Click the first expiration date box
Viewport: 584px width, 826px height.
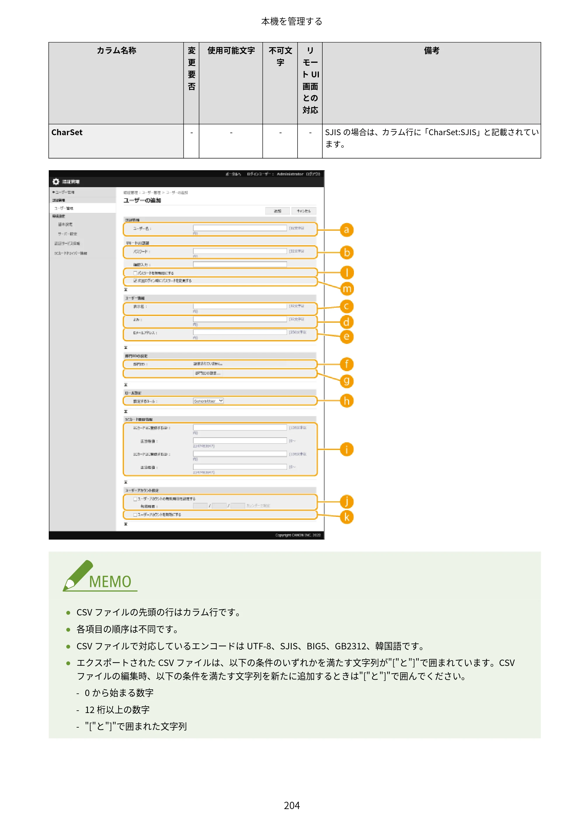[x=200, y=506]
